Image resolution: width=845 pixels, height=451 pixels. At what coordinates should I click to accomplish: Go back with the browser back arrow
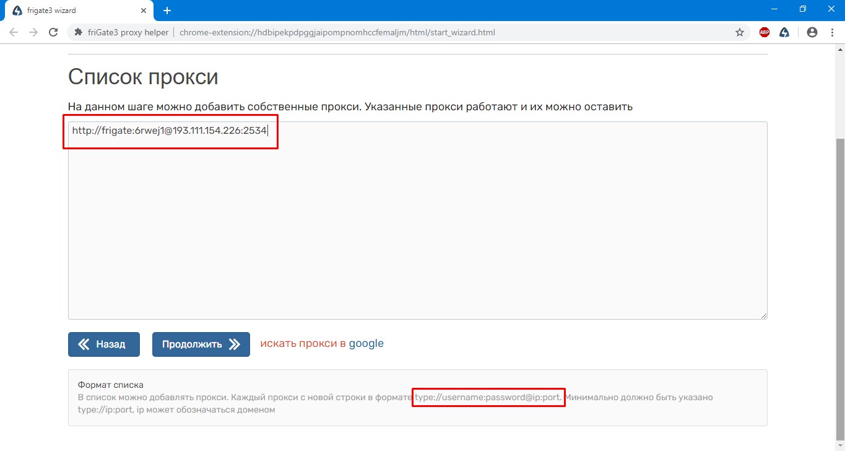pos(14,32)
